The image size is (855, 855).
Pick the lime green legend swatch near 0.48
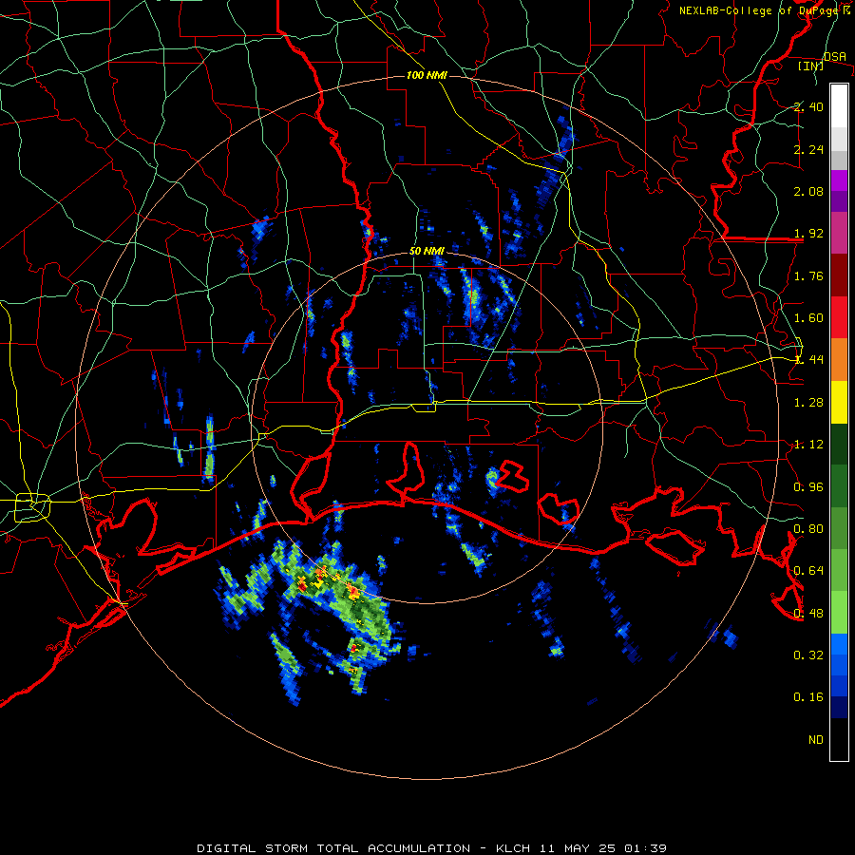tap(839, 613)
